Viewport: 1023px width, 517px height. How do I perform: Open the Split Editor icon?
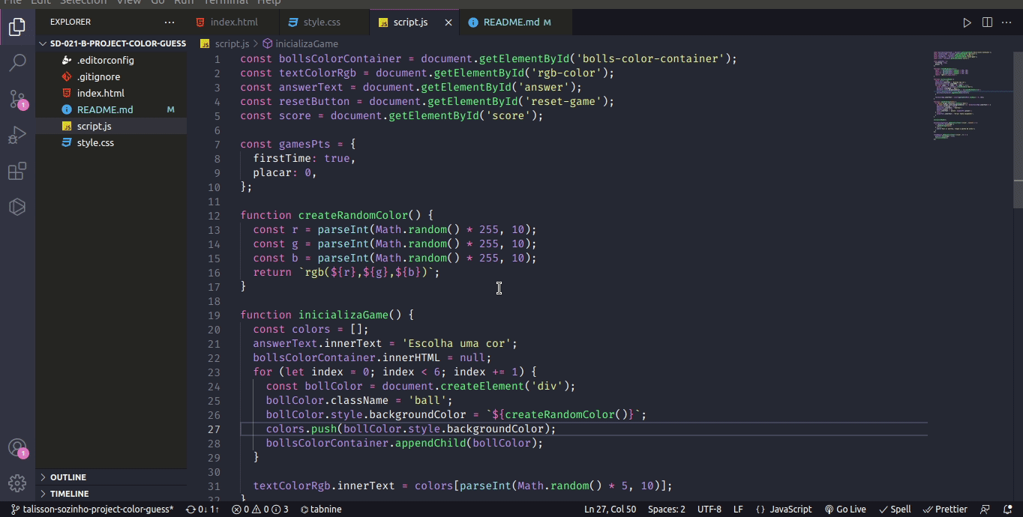point(986,22)
